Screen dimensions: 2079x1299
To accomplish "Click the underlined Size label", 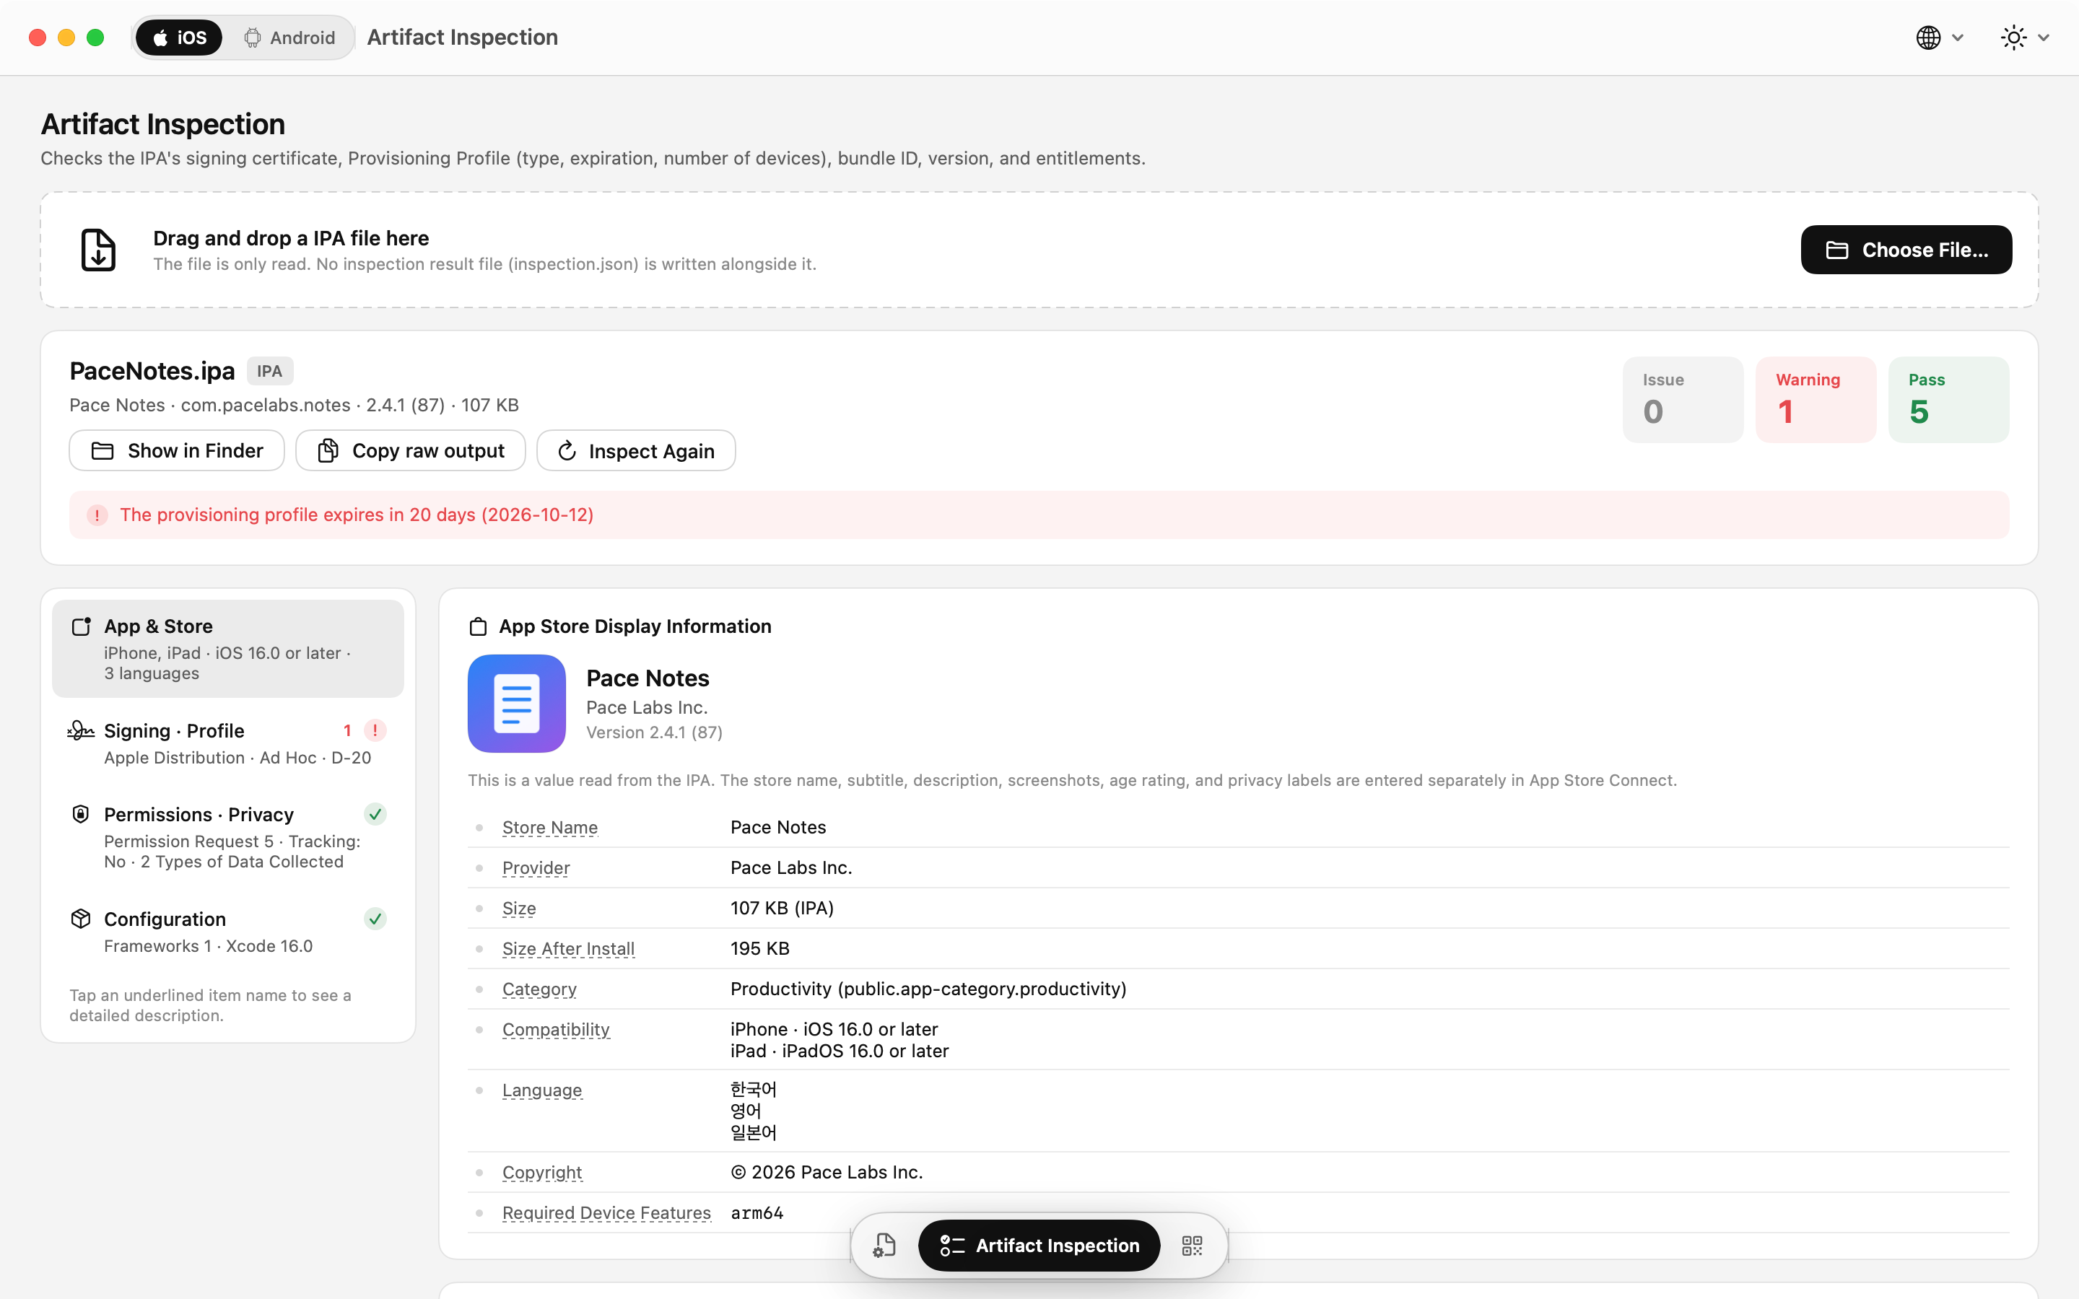I will click(519, 908).
